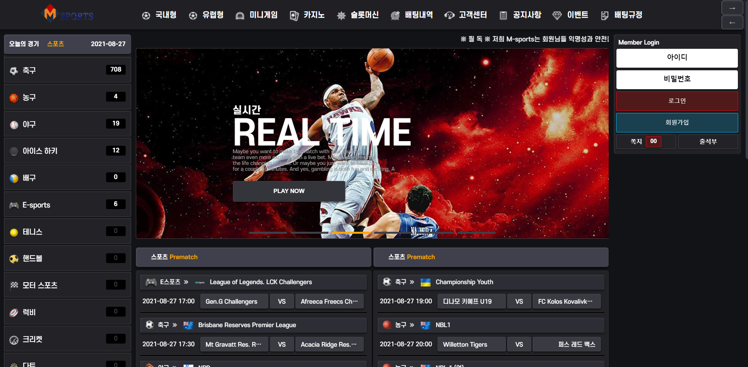This screenshot has width=748, height=367.
Task: Open the 슬롯머신 menu item
Action: coord(358,15)
